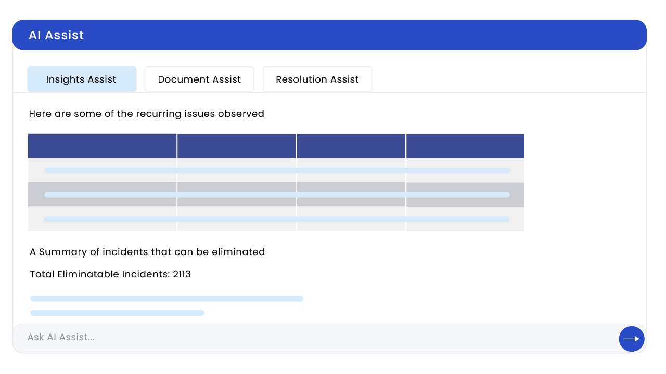Select the Resolution Assist tab
This screenshot has width=666, height=374.
[x=317, y=79]
